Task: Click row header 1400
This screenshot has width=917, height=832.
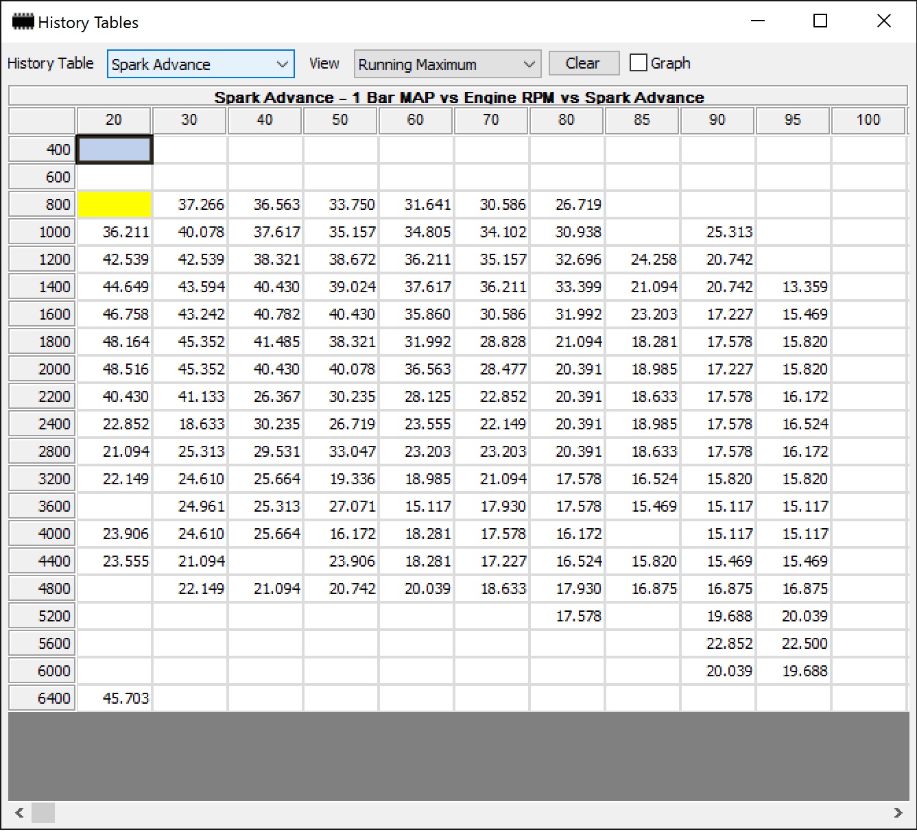Action: tap(42, 287)
